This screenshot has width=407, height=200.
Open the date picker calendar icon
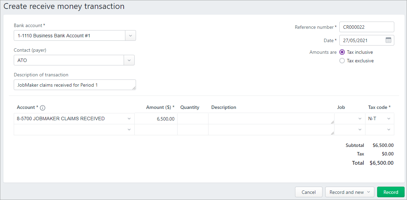click(388, 40)
